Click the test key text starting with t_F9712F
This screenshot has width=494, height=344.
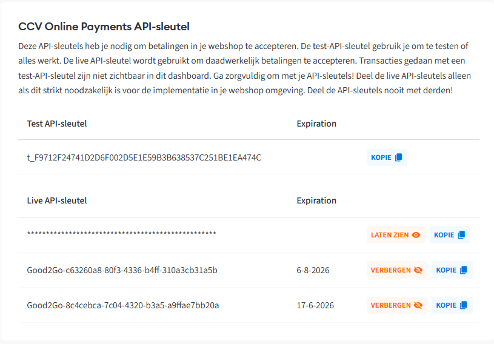point(144,157)
